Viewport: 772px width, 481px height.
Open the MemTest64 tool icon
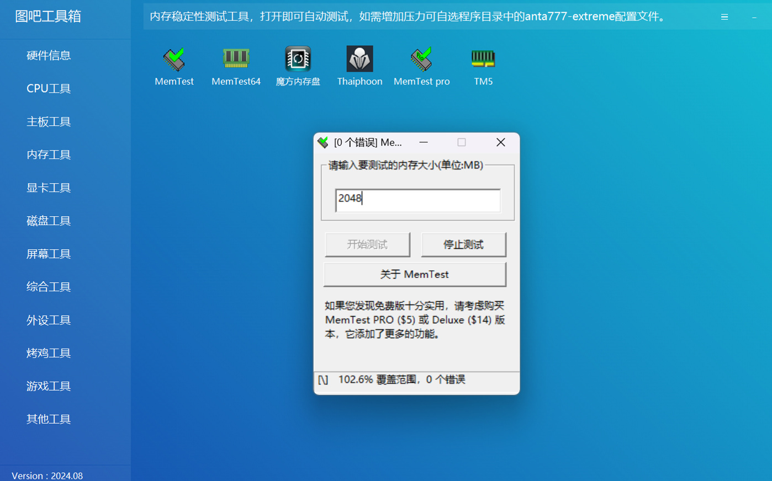tap(236, 60)
